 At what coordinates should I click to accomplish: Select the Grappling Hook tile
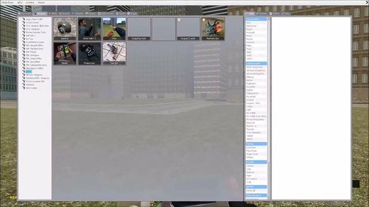coord(139,29)
